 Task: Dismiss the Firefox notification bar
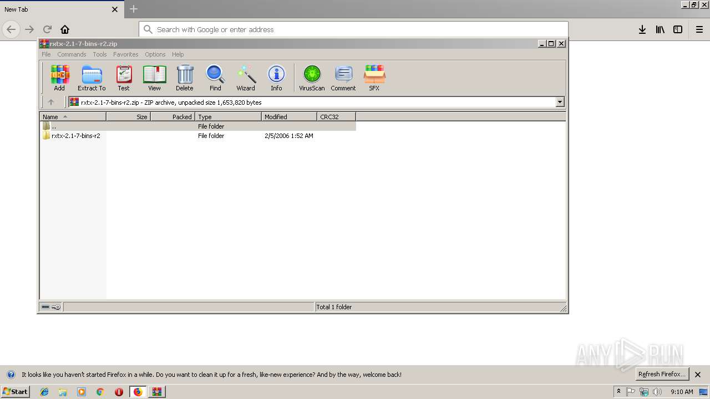click(x=698, y=375)
